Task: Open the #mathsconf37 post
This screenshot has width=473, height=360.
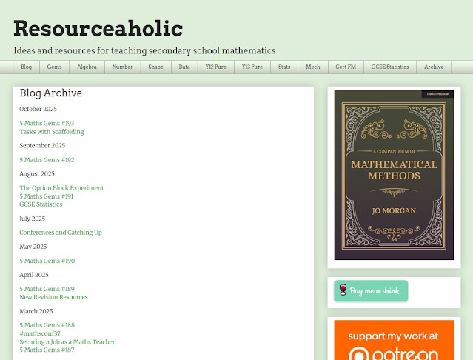Action: [x=40, y=333]
